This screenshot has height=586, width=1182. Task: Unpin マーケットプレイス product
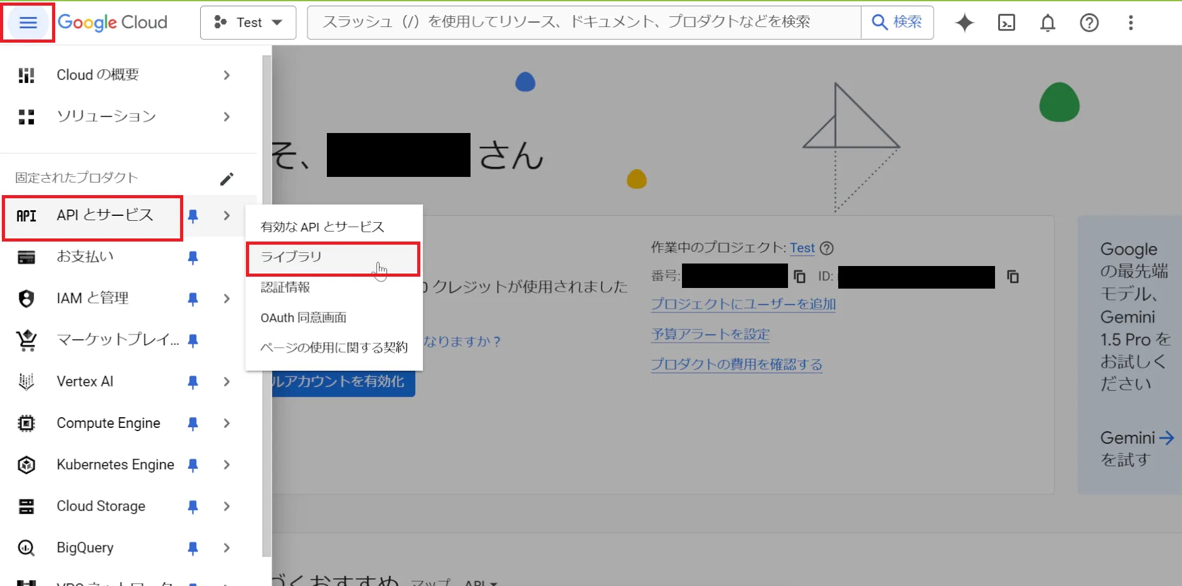(x=193, y=340)
